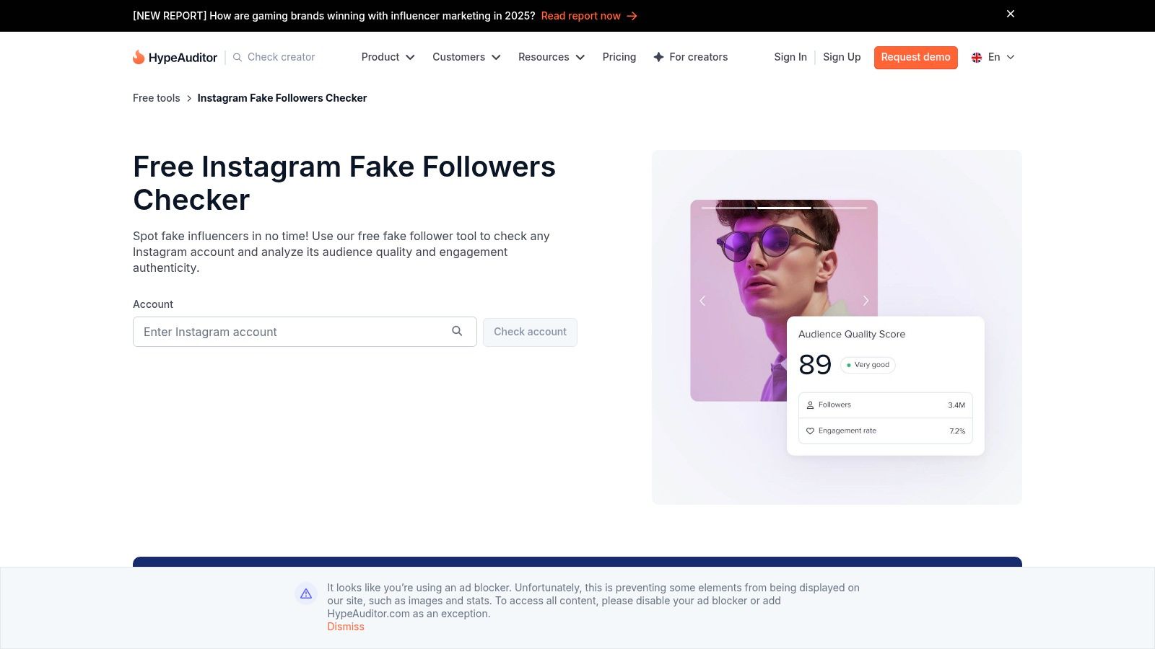The height and width of the screenshot is (649, 1155).
Task: Open the Resources dropdown
Action: coord(551,57)
